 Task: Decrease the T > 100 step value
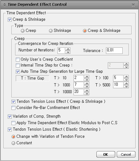coord(126,80)
